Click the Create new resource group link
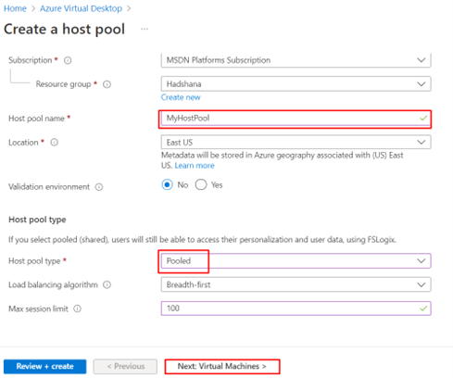The image size is (453, 378). (181, 97)
